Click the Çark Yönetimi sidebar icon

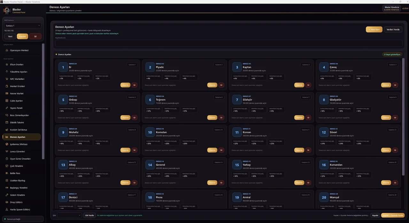(7, 166)
